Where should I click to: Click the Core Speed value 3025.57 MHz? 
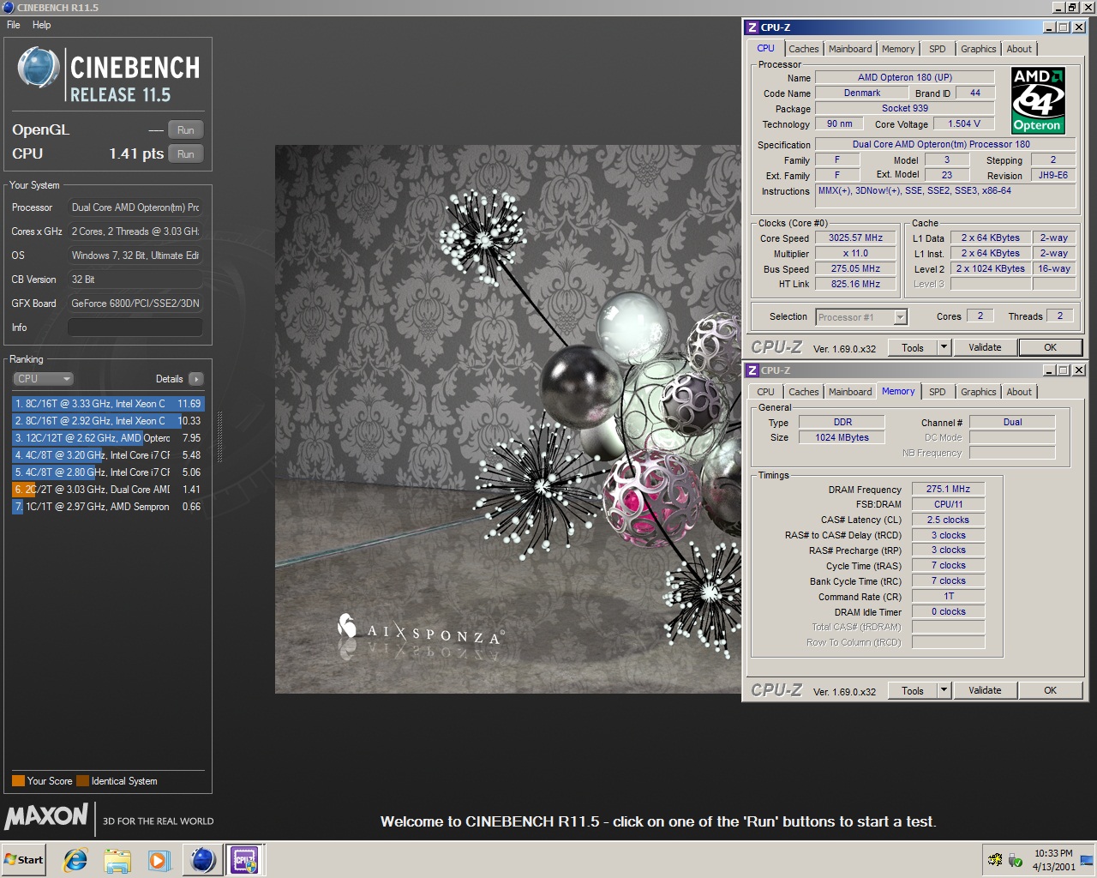coord(855,238)
